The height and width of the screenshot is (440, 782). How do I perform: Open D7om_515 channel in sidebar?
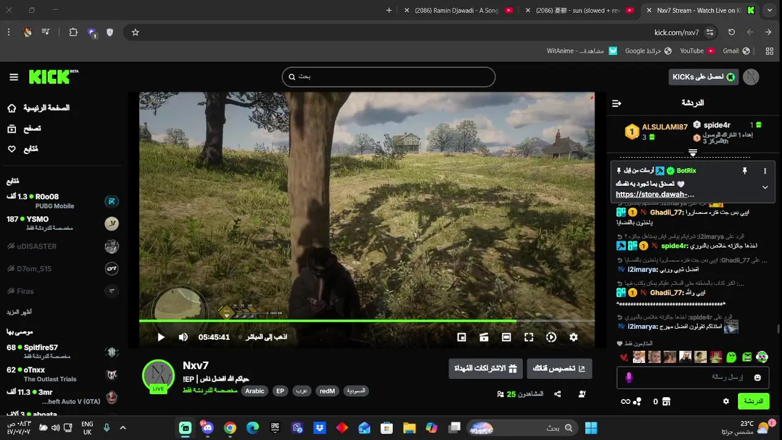point(63,268)
